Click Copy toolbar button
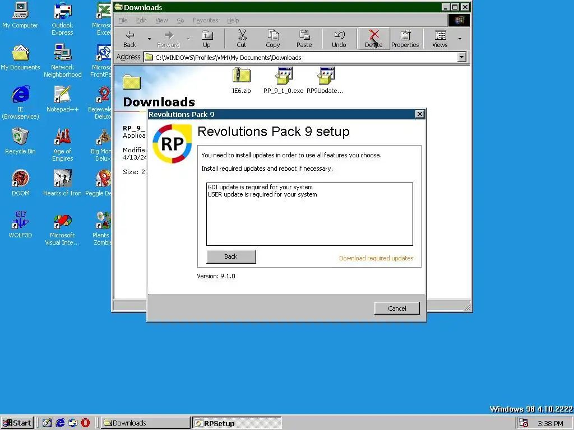 click(x=273, y=39)
